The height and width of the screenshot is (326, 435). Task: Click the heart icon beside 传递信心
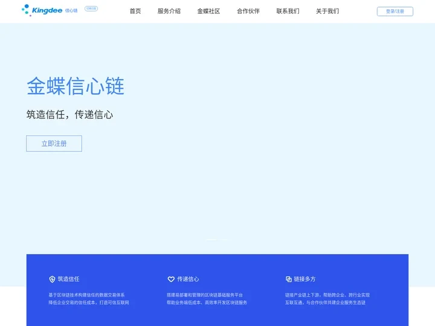coord(171,279)
